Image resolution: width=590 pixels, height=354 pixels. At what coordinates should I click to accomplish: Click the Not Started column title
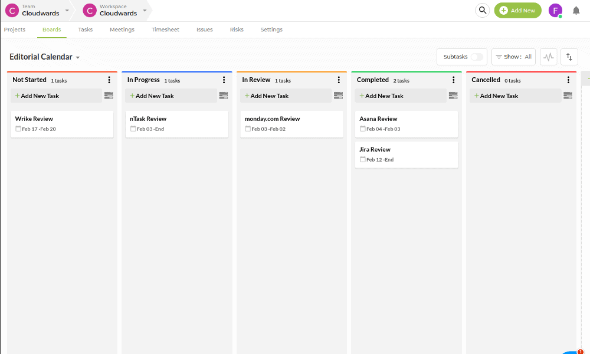pyautogui.click(x=29, y=80)
